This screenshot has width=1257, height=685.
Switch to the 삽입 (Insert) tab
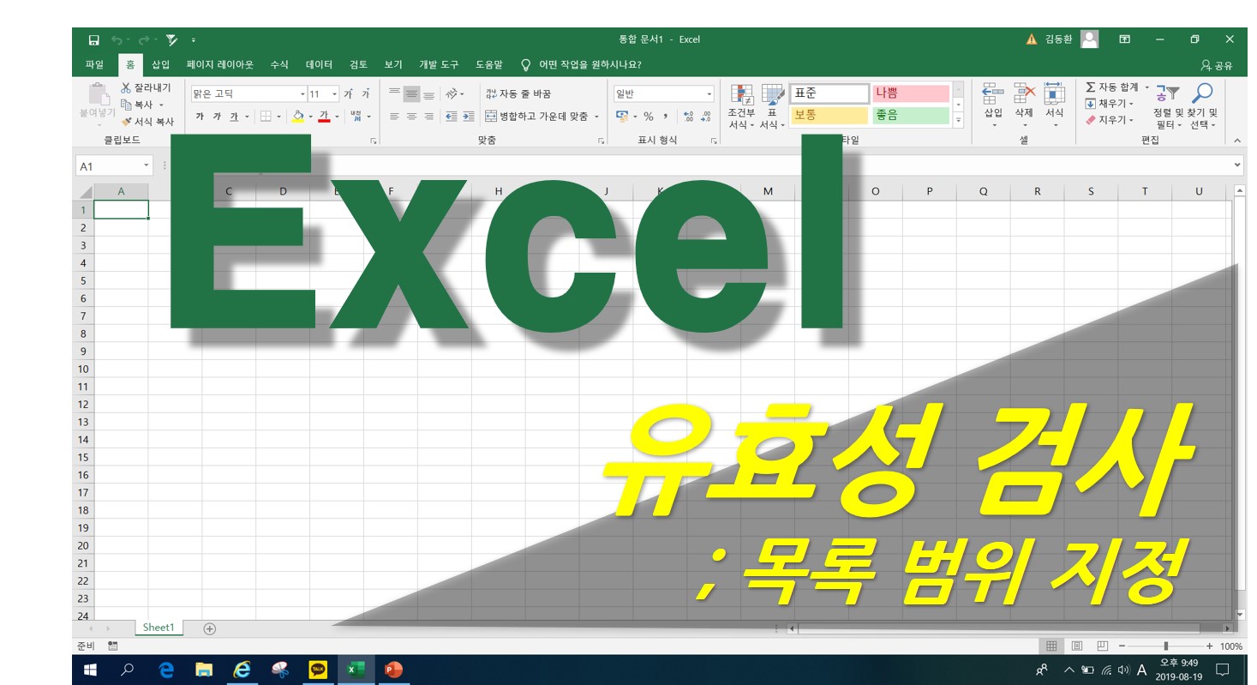coord(161,64)
